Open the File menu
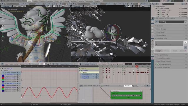 5,1
